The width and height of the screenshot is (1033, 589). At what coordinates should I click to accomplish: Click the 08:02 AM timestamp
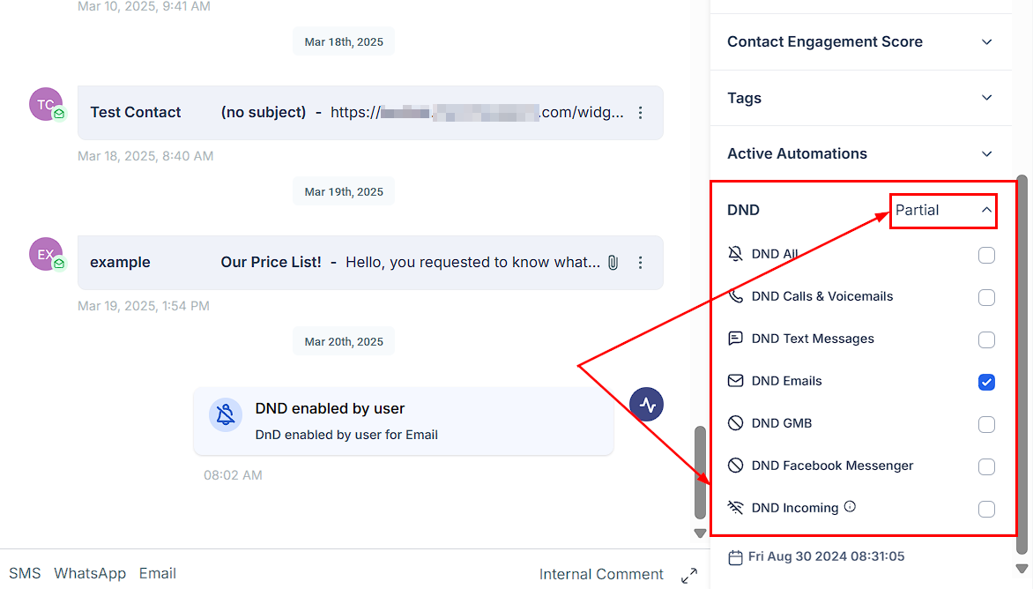(x=233, y=475)
